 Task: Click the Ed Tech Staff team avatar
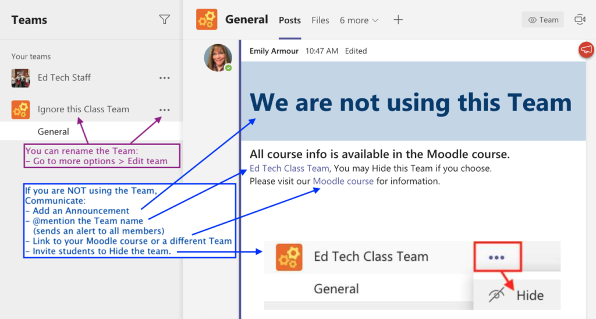click(20, 78)
